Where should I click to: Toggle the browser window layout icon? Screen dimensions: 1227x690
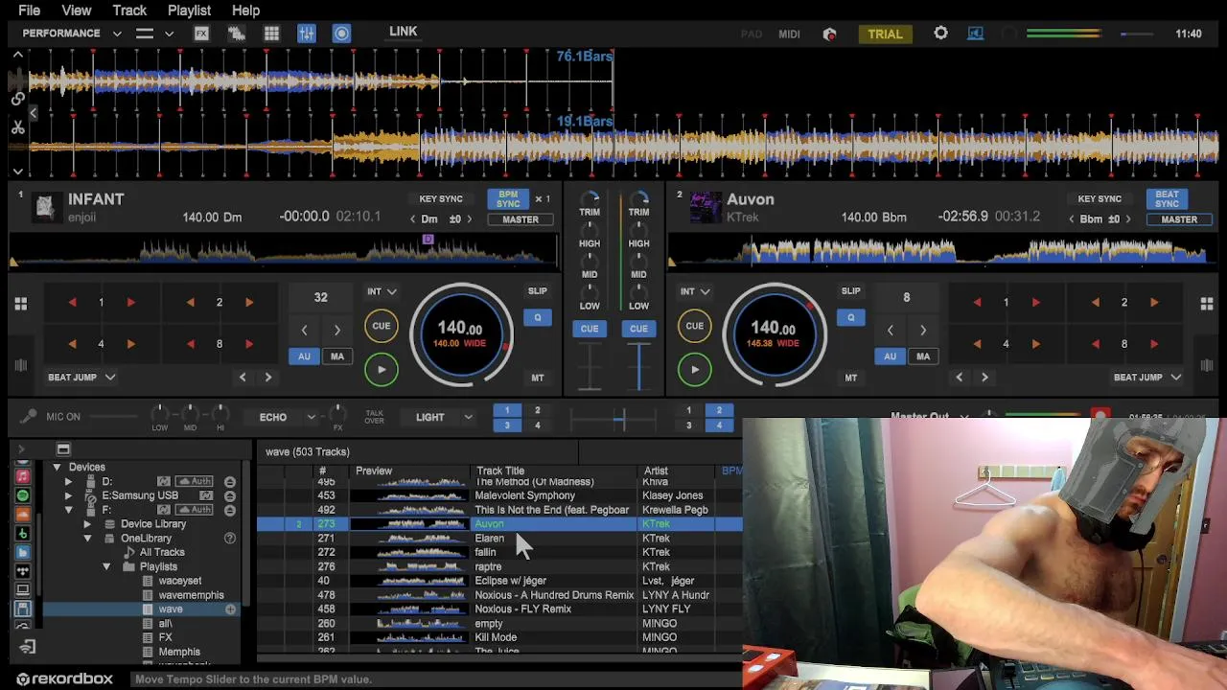tap(63, 449)
